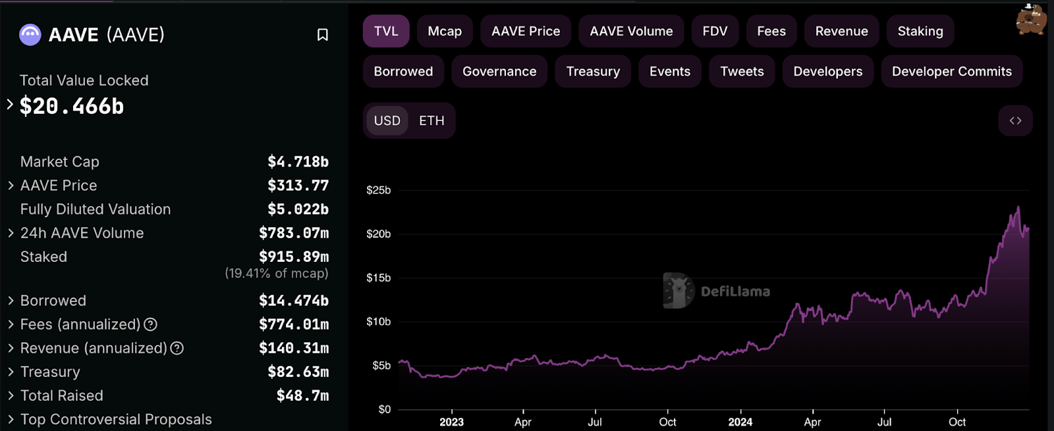Expand the Fees (annualized) row
The width and height of the screenshot is (1054, 431).
tap(11, 324)
